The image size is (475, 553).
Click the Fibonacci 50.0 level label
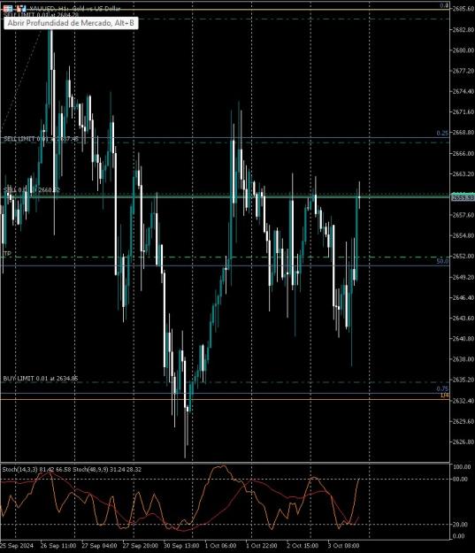[x=442, y=261]
